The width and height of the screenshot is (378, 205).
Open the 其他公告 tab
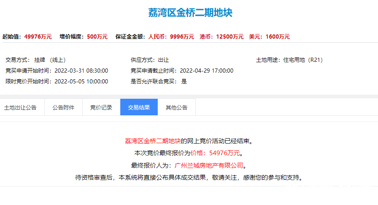pos(176,107)
